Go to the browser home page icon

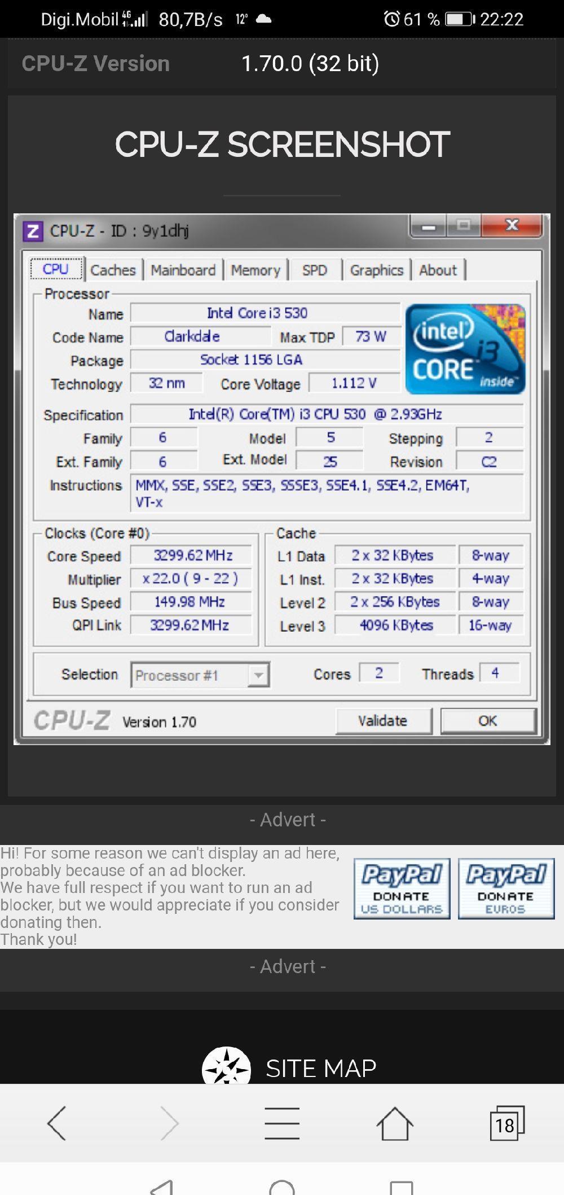click(395, 1123)
